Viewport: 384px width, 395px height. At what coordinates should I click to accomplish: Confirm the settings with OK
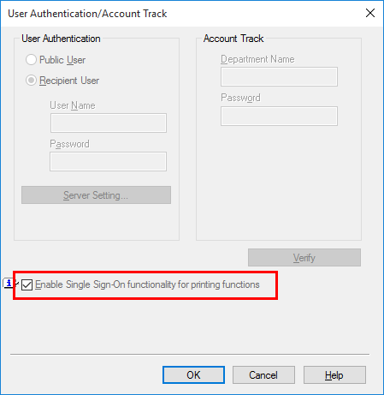(193, 375)
